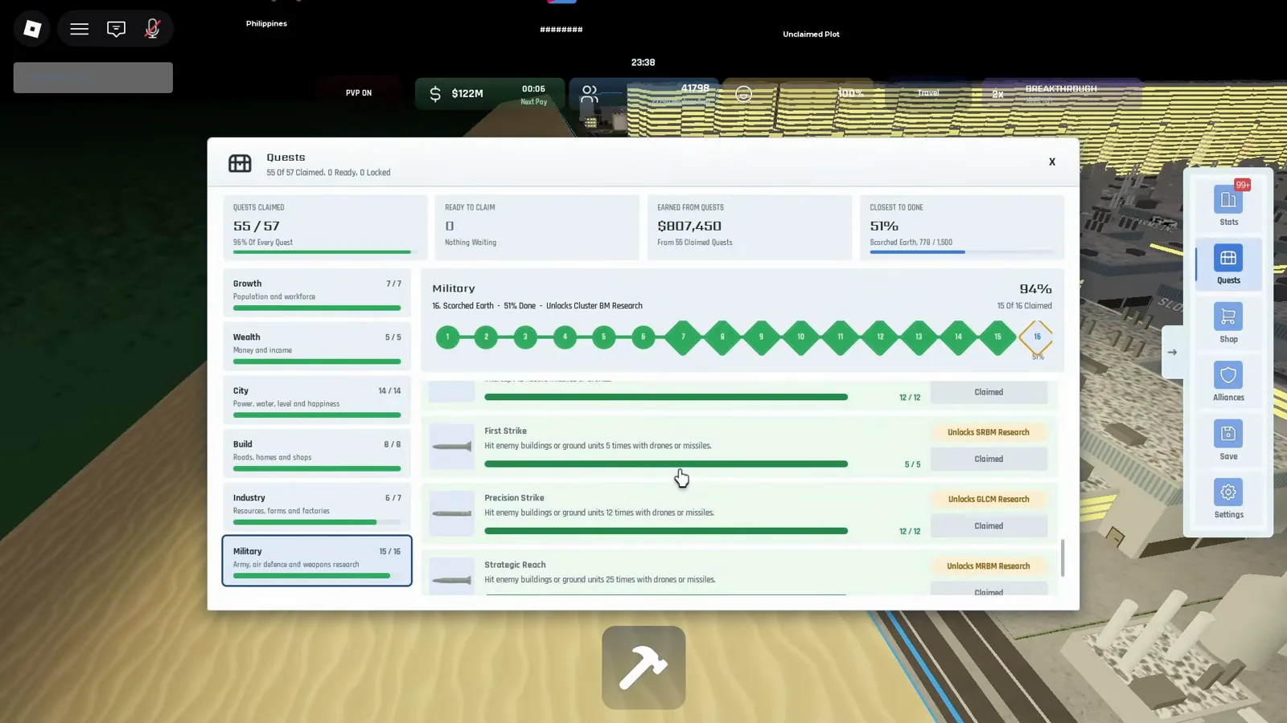Select quest node 12 in Military track

click(x=880, y=337)
